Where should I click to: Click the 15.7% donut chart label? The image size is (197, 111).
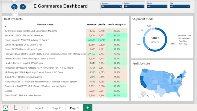[x=141, y=30]
